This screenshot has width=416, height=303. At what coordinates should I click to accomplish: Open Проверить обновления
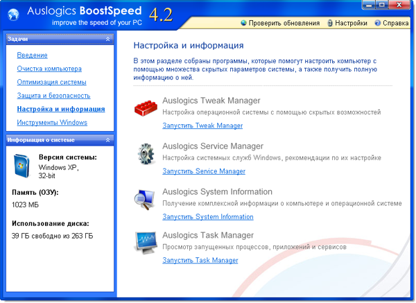284,23
